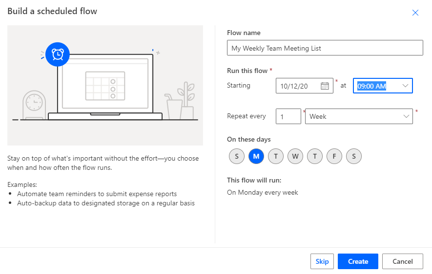Screen dimensions: 432x274
Task: Toggle the Wednesday day button
Action: pyautogui.click(x=295, y=156)
